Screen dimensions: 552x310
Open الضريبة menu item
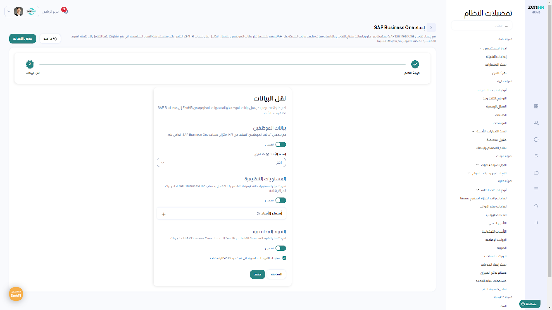pyautogui.click(x=502, y=248)
